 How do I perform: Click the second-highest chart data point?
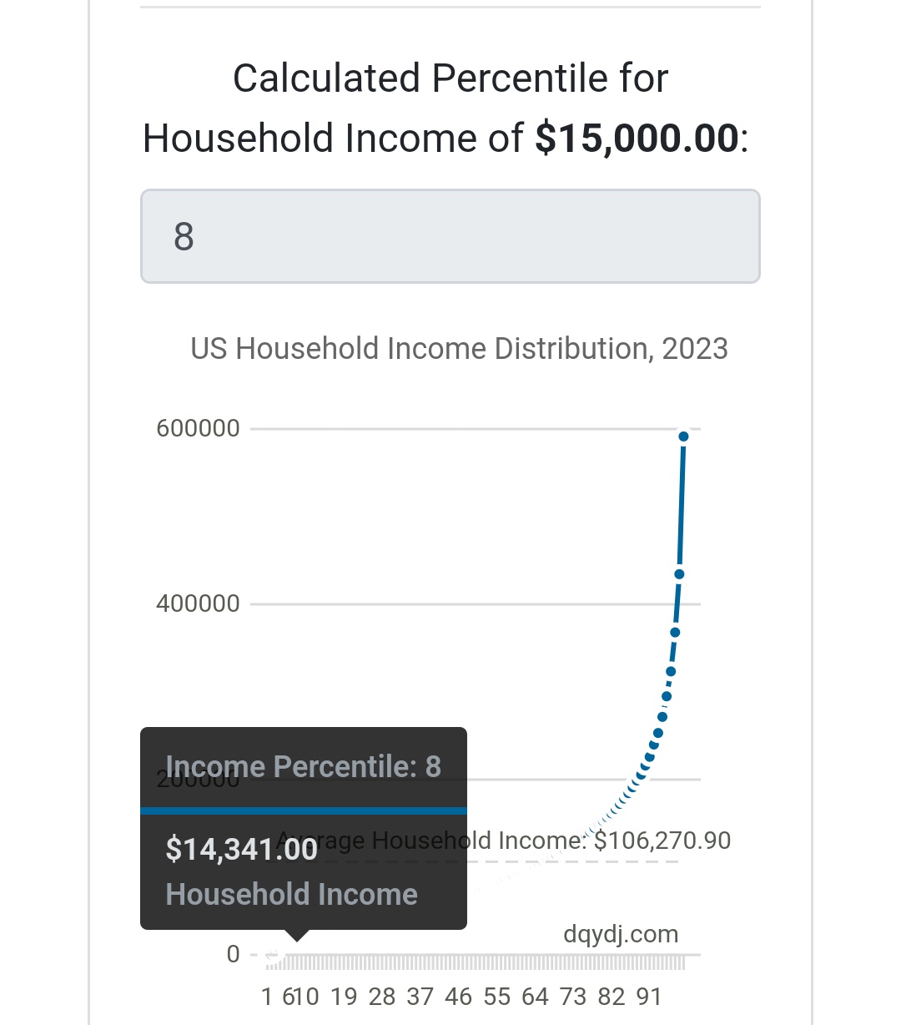tap(679, 574)
